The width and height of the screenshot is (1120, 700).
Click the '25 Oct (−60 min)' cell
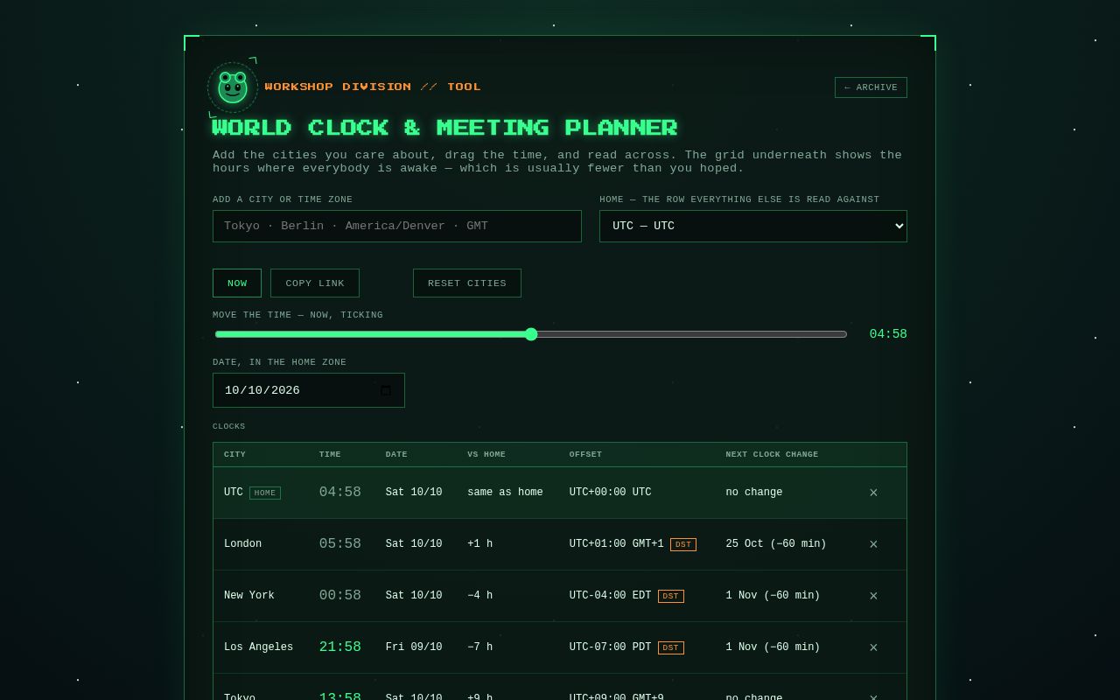(x=776, y=544)
